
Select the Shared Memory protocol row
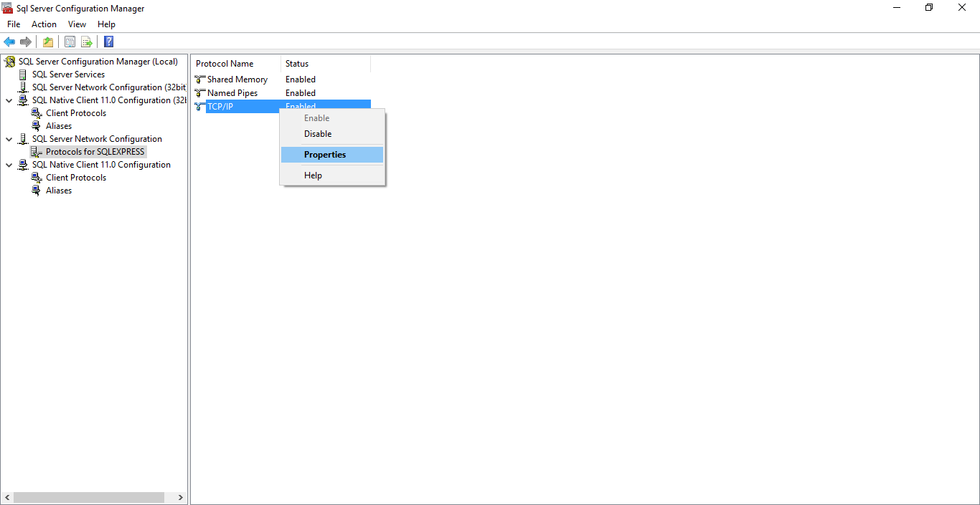pyautogui.click(x=281, y=80)
